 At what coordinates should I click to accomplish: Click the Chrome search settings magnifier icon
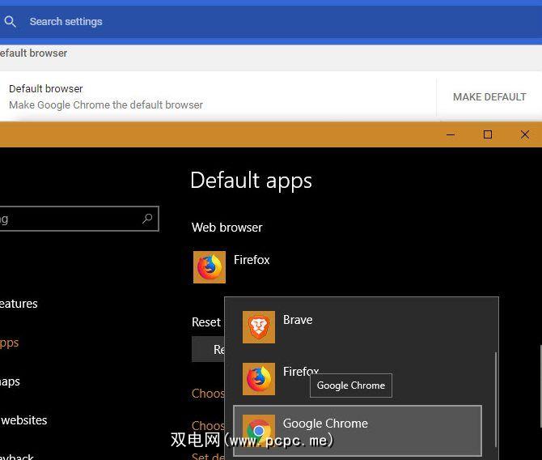point(10,21)
